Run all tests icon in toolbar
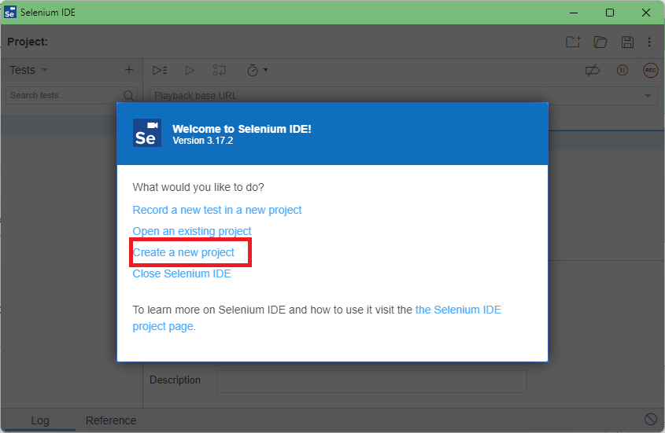This screenshot has width=665, height=433. 160,70
